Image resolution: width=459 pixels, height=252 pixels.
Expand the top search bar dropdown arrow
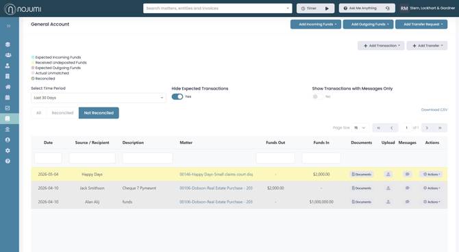(x=288, y=8)
